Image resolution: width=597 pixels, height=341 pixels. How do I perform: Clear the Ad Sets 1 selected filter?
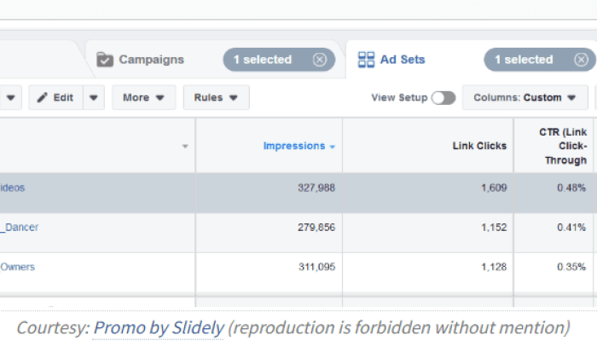click(581, 60)
